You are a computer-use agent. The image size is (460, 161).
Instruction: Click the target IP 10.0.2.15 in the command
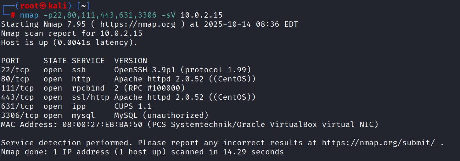(201, 15)
